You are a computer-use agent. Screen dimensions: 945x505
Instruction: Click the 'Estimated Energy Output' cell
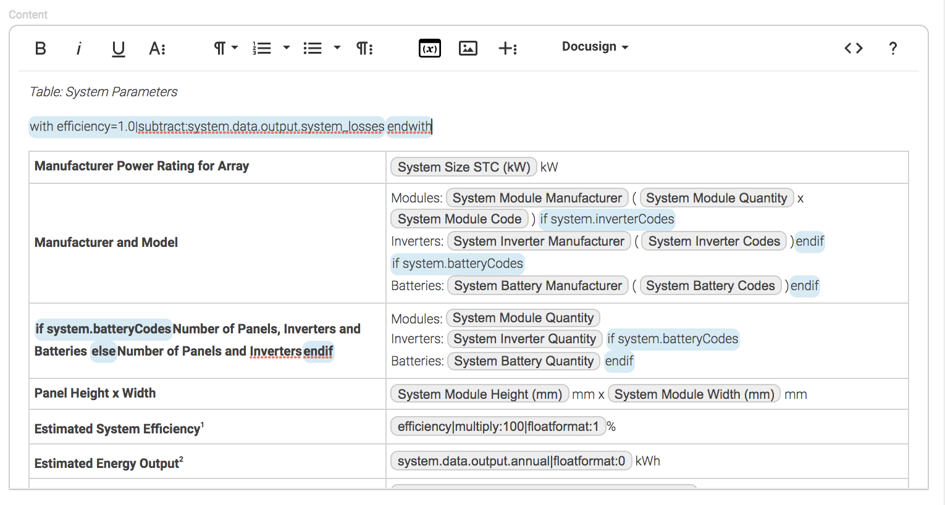tap(207, 462)
